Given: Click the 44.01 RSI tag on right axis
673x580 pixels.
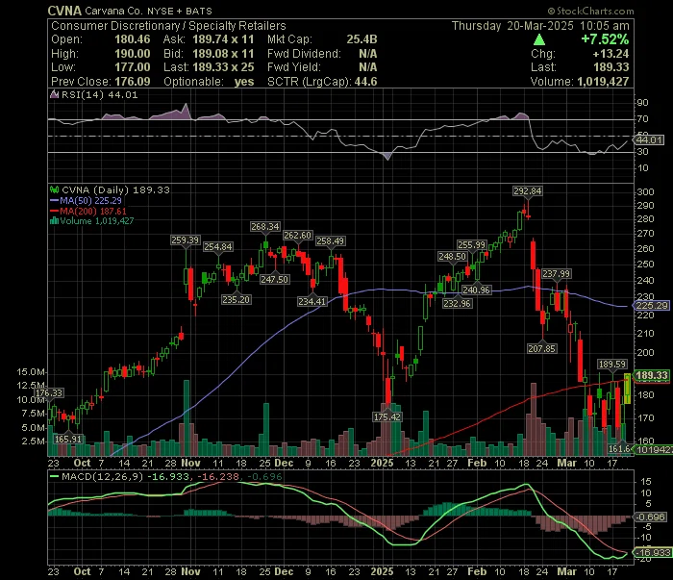Looking at the screenshot, I should pos(649,140).
